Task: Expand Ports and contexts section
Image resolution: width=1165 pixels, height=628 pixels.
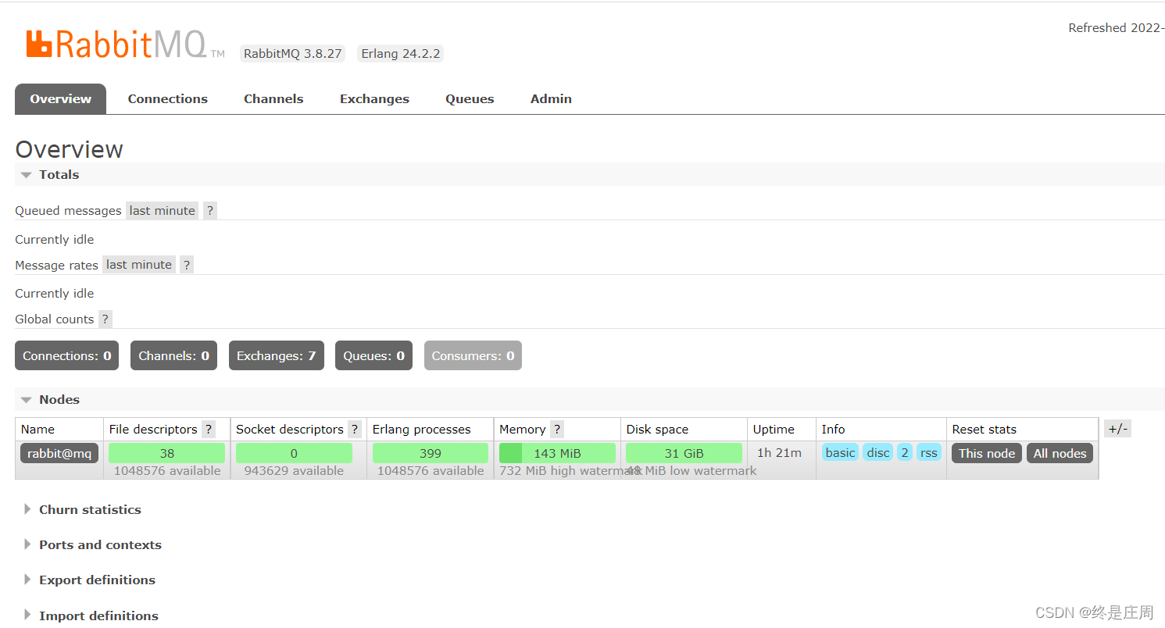Action: (x=93, y=544)
